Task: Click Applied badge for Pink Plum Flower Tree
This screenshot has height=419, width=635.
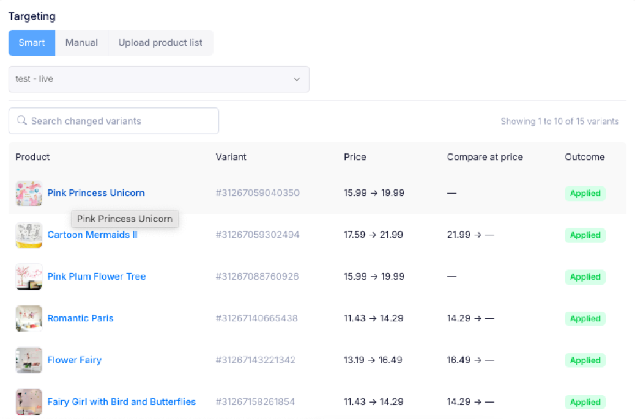Action: [x=585, y=277]
